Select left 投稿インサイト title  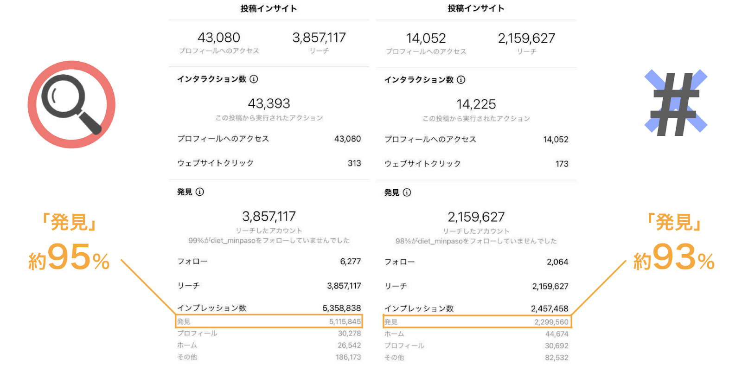pos(269,8)
